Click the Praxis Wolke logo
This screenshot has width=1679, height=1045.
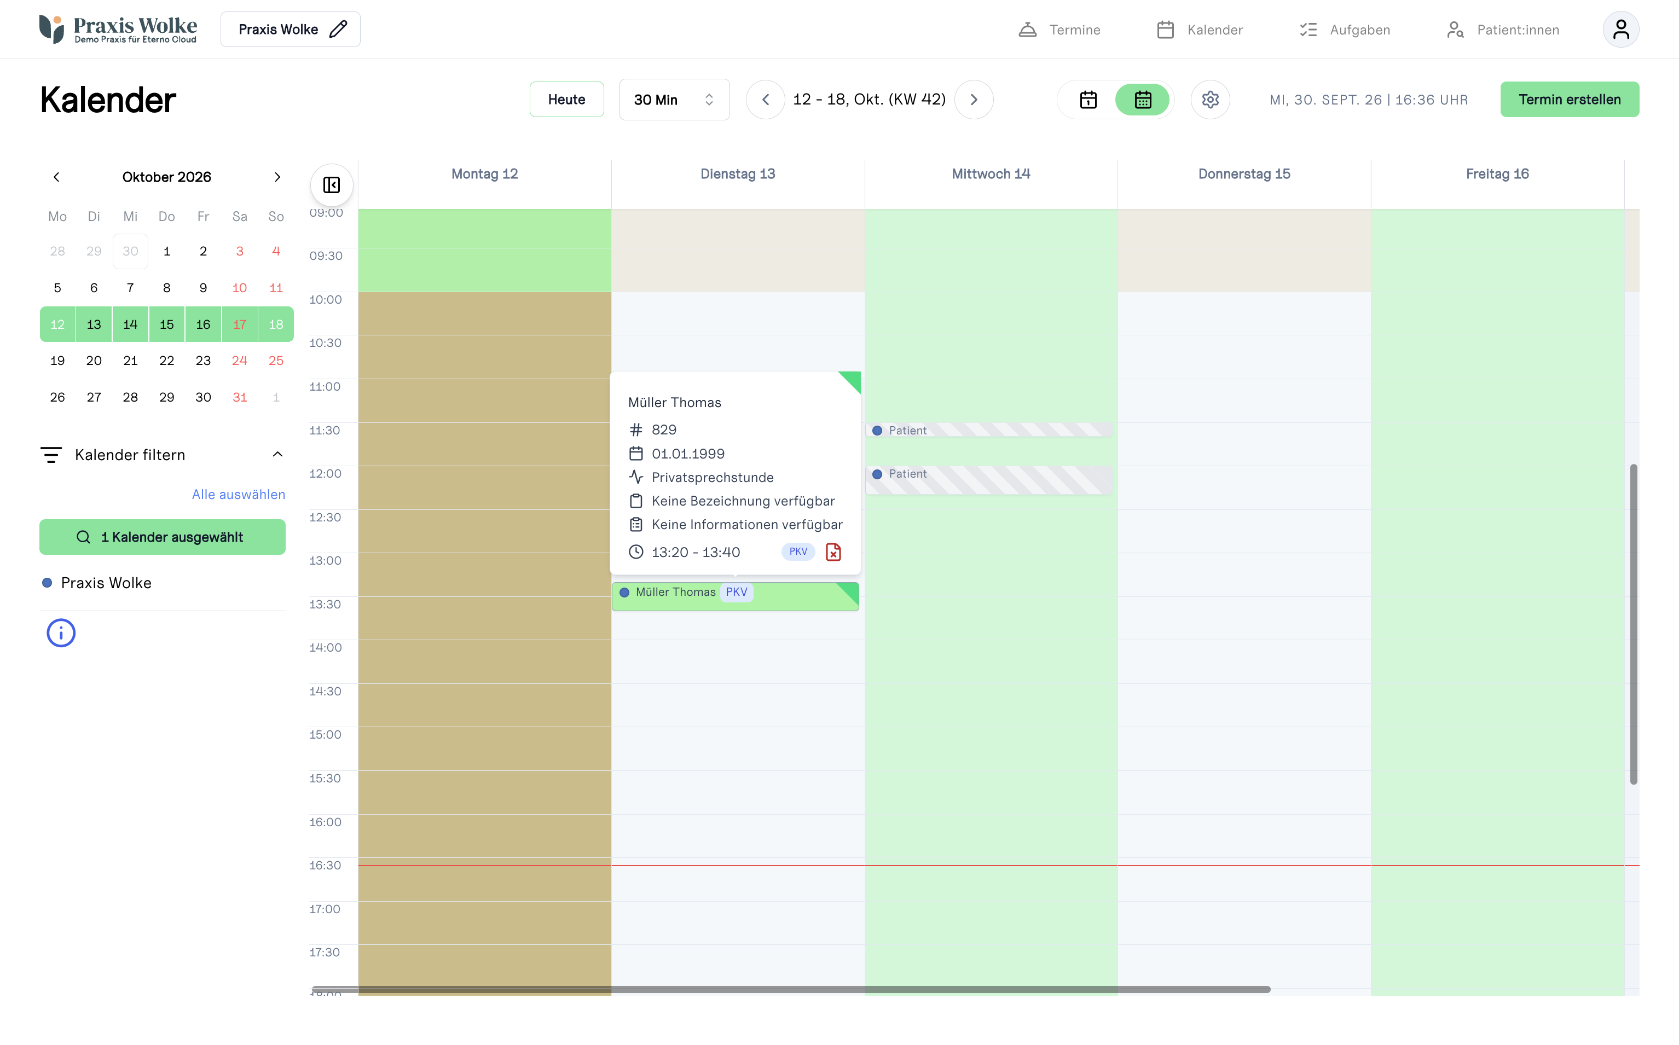pyautogui.click(x=118, y=29)
